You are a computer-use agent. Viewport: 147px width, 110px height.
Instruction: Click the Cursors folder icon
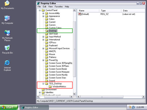click(x=46, y=25)
